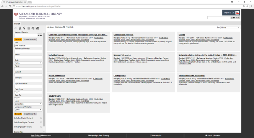254x138 pixels.
Task: Click the sidebar vertical scrollbar
Action: [x=44, y=80]
